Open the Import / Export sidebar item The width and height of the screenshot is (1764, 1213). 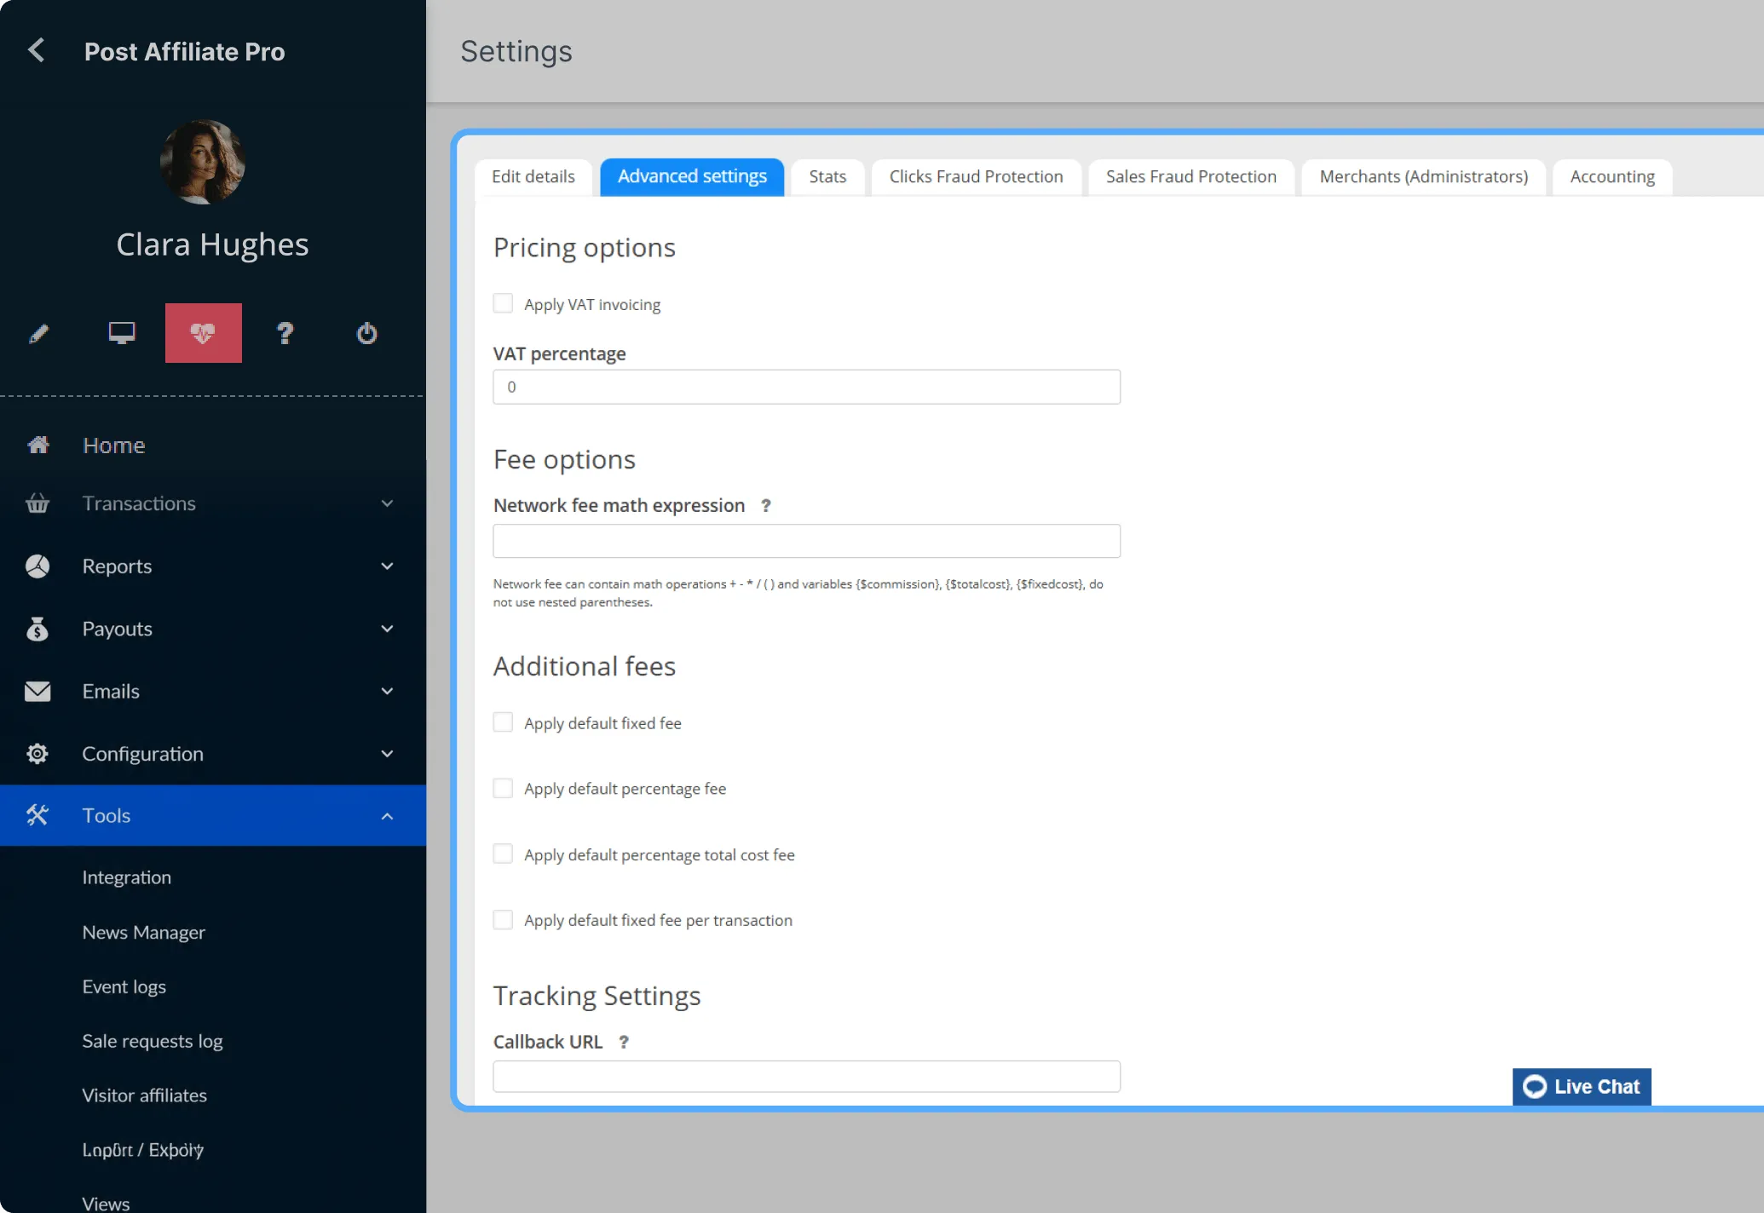point(143,1150)
